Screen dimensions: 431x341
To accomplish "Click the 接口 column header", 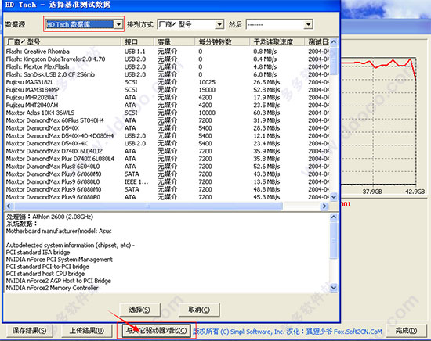I will click(x=137, y=42).
